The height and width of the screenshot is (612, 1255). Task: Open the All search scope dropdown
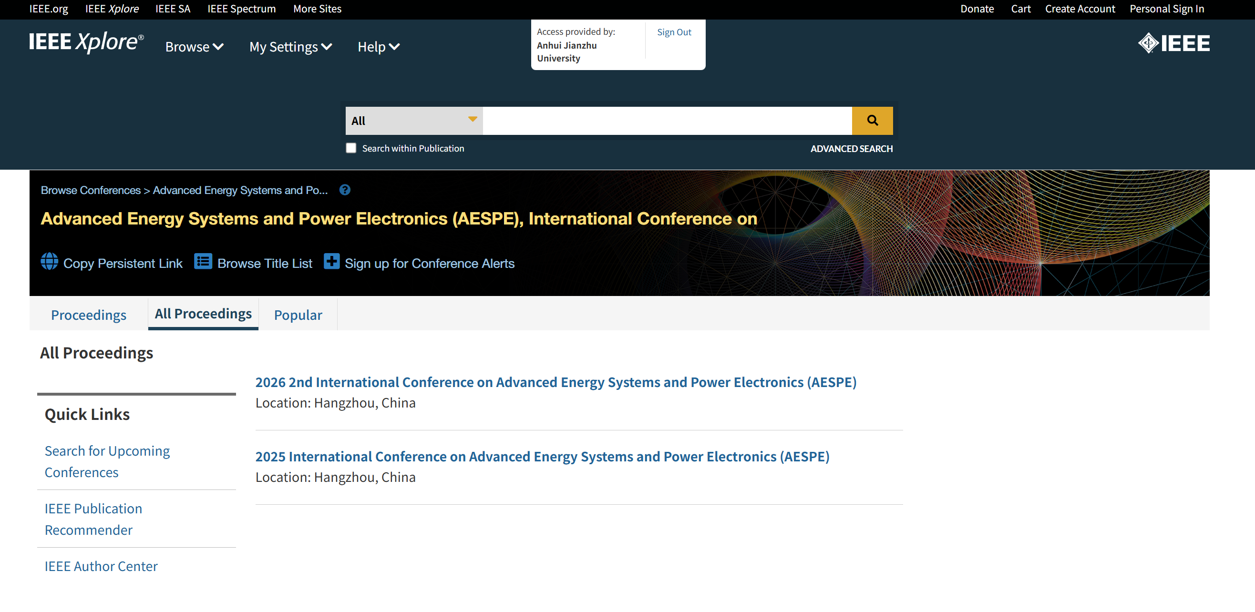click(x=414, y=120)
